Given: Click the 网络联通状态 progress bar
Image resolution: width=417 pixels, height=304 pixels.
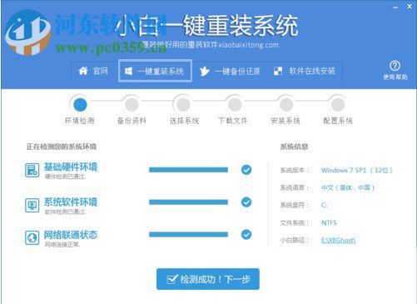Looking at the screenshot, I should click(188, 235).
